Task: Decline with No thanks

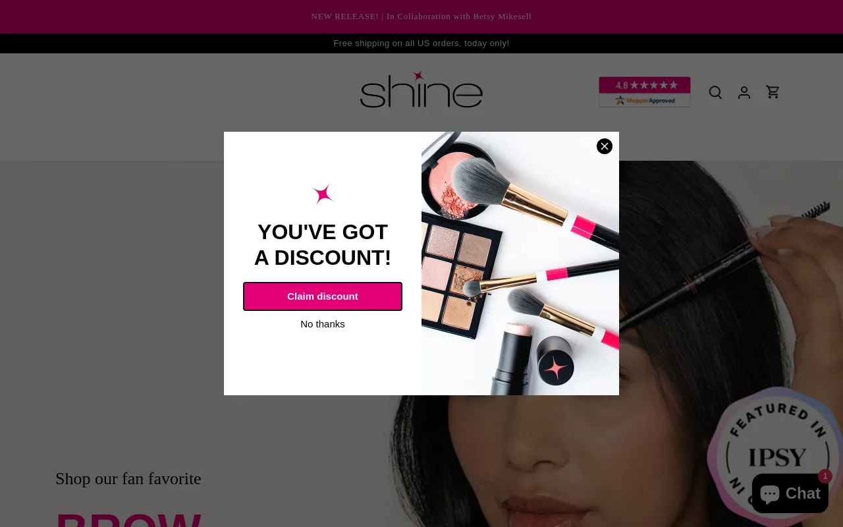Action: (x=323, y=324)
